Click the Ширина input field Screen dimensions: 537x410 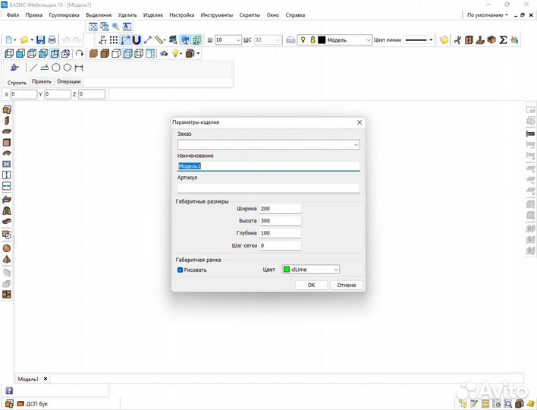click(279, 208)
